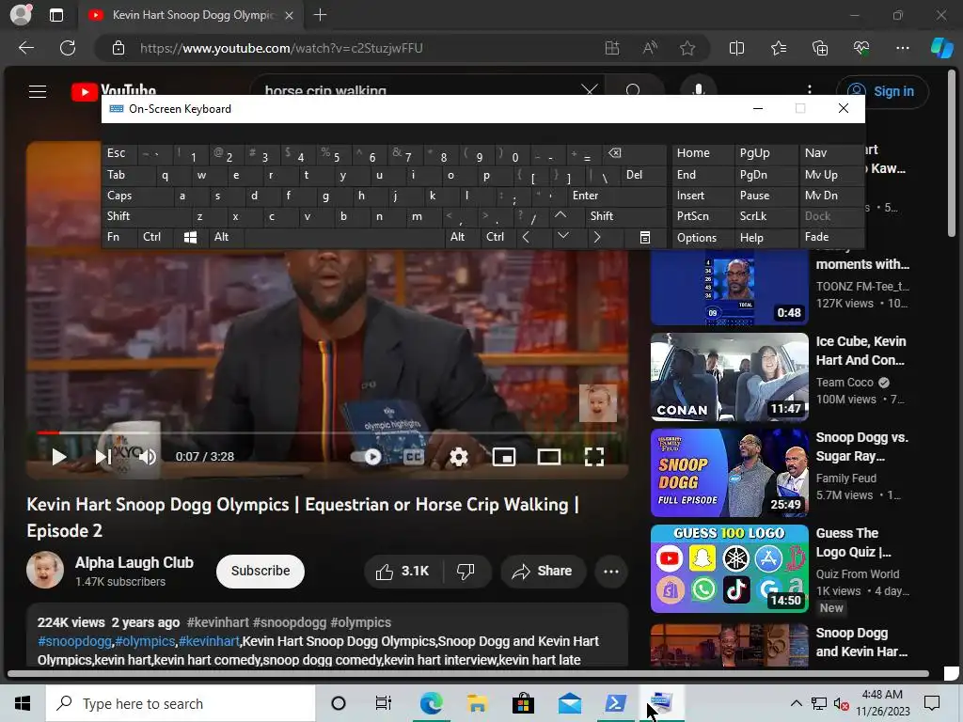Seek on the video progress bar
Viewport: 963px width, 722px height.
coord(325,432)
